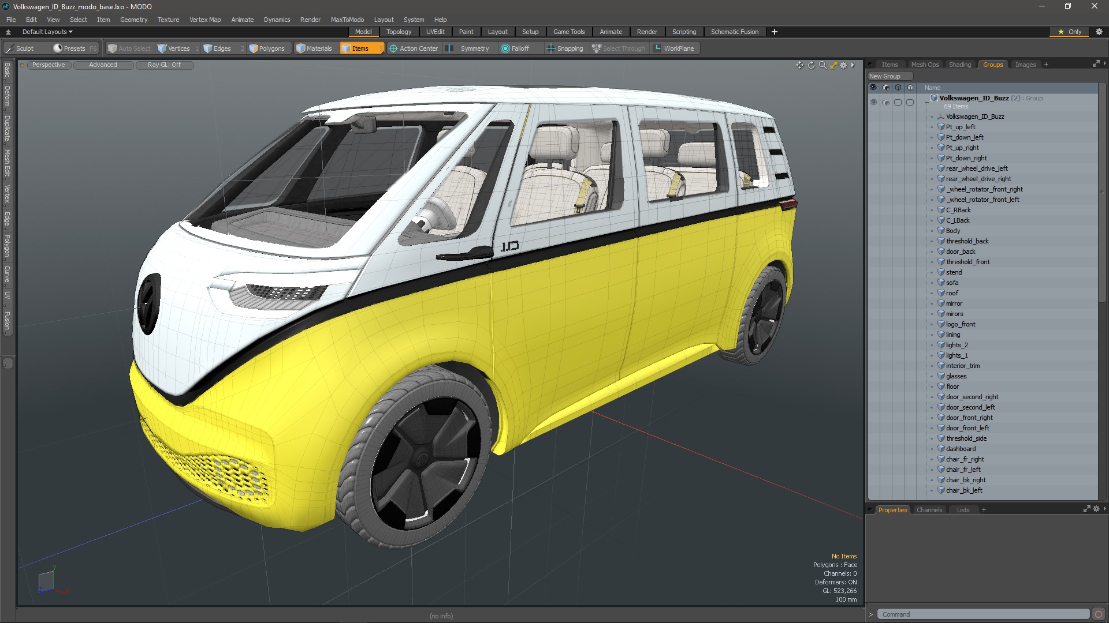
Task: Open the Advanced shading style dropdown
Action: click(103, 65)
